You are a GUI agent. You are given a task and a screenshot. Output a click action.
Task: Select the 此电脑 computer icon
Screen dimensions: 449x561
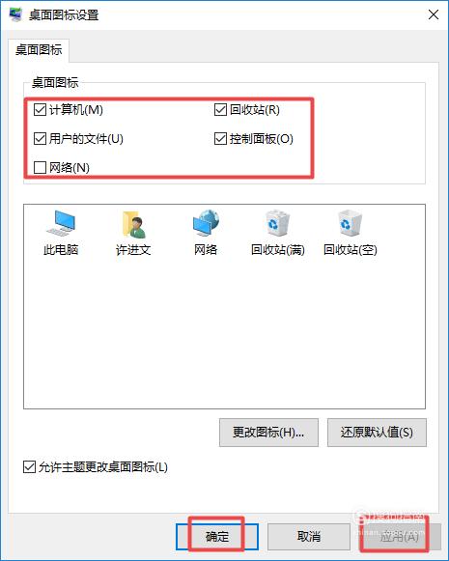61,233
